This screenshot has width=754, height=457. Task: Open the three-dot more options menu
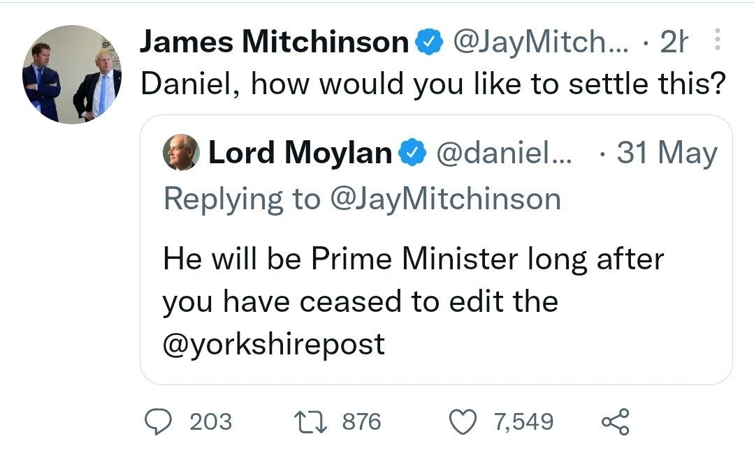pyautogui.click(x=715, y=41)
